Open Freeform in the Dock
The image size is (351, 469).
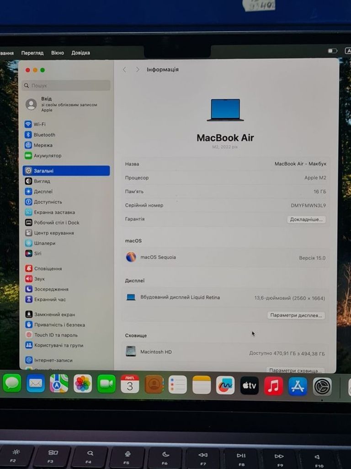[x=225, y=385]
